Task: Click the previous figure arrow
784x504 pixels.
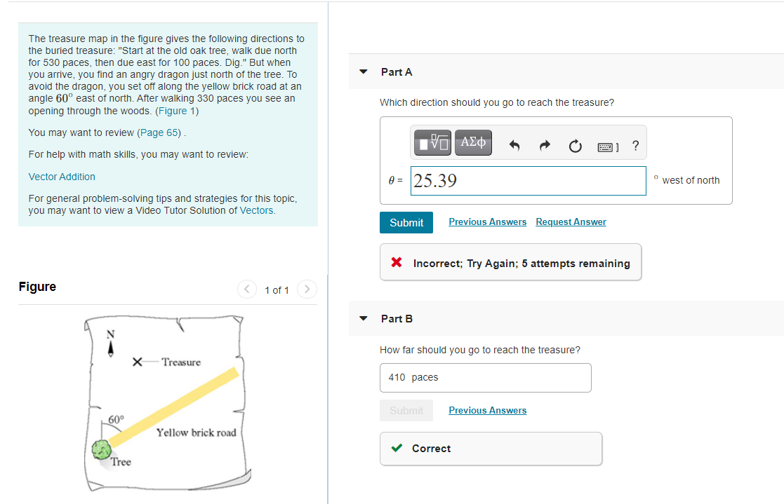Action: click(x=246, y=289)
